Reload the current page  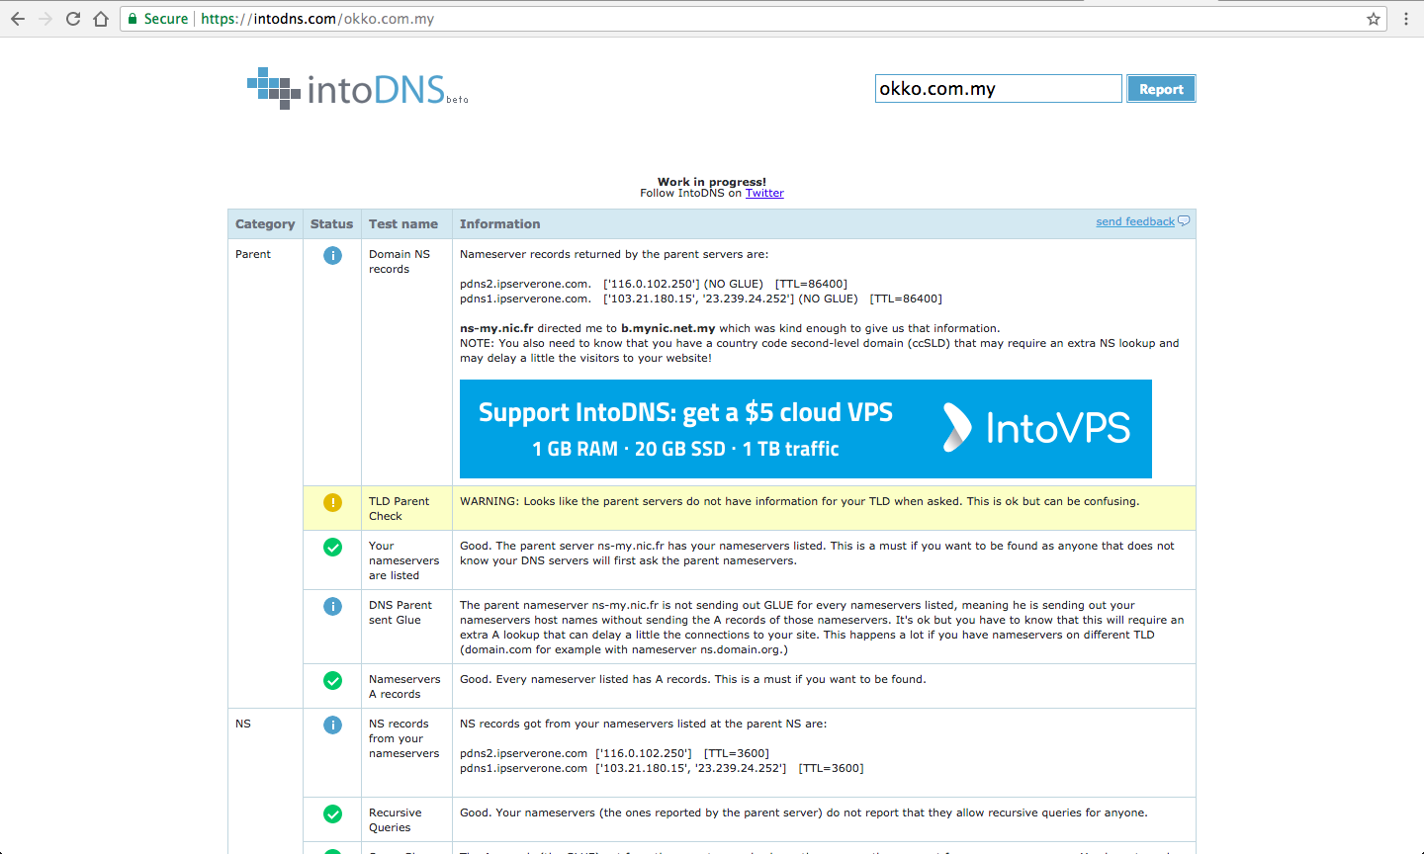(x=73, y=19)
